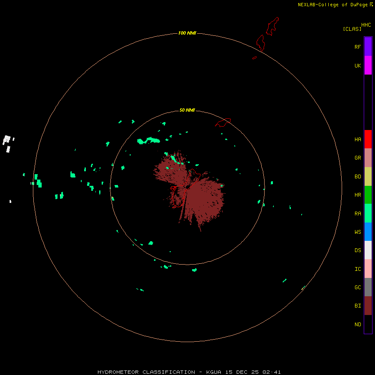Click the HA legend label

357,140
